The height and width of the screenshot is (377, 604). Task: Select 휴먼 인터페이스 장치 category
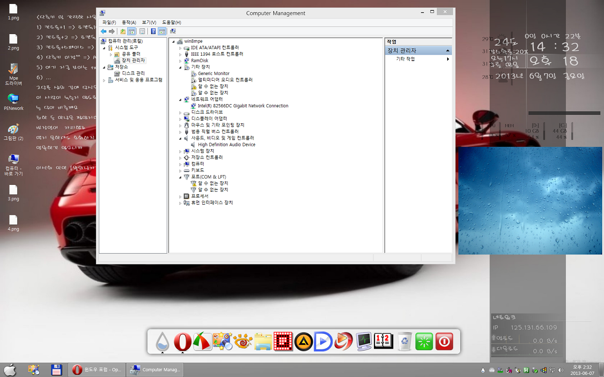coord(212,203)
